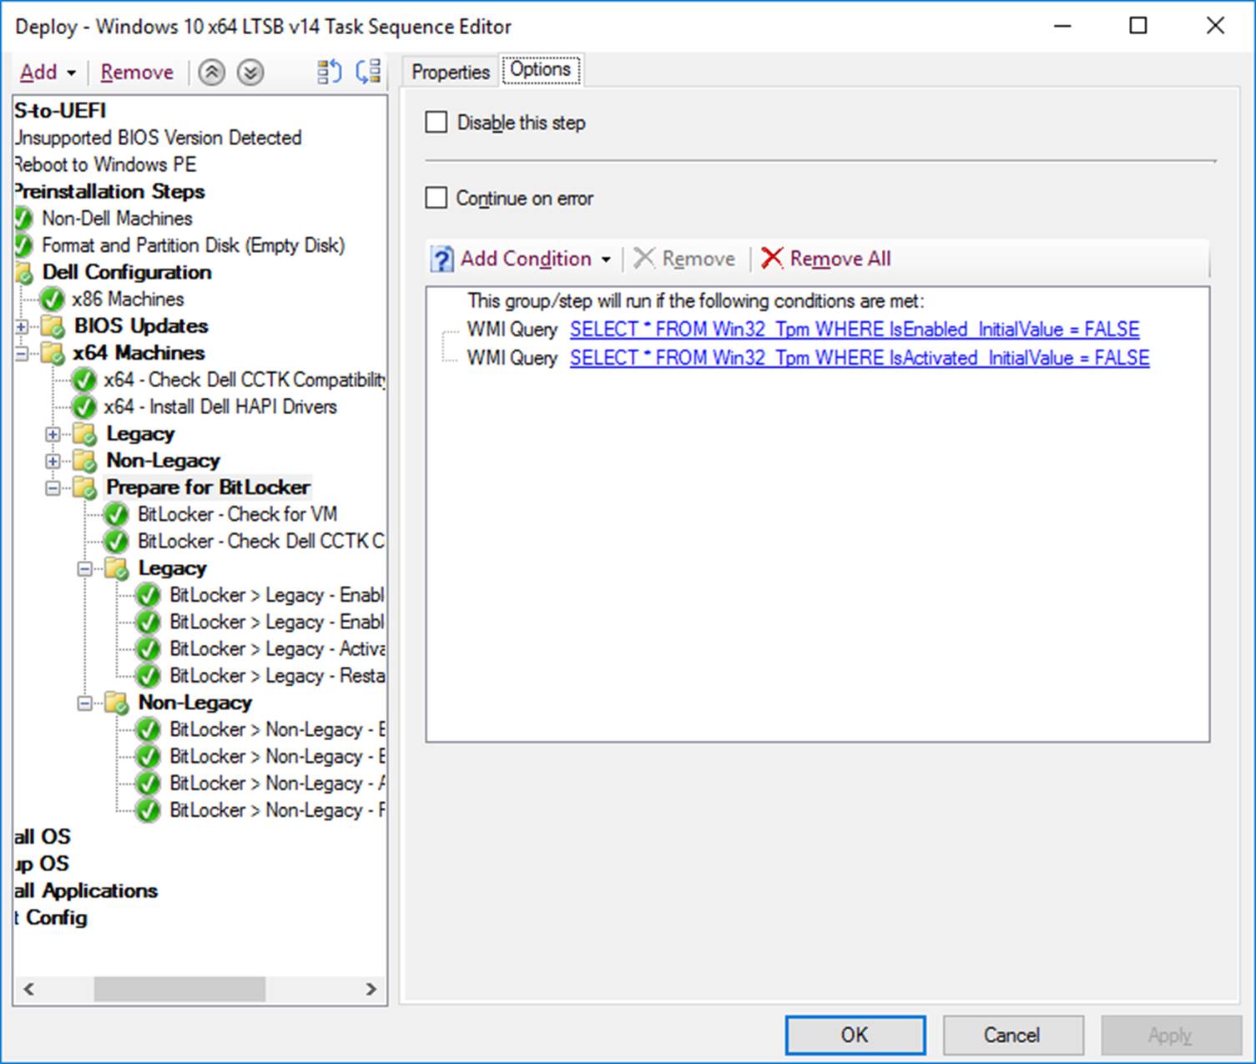Image resolution: width=1256 pixels, height=1064 pixels.
Task: Enable the Disable this step checkbox
Action: pos(436,123)
